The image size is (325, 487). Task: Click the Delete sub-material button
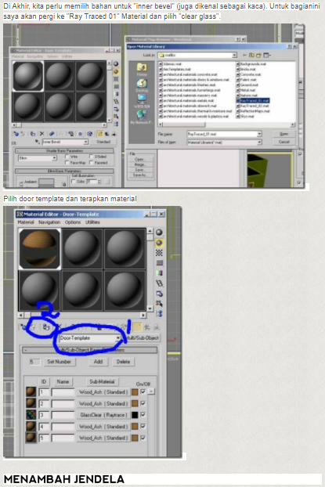[123, 362]
